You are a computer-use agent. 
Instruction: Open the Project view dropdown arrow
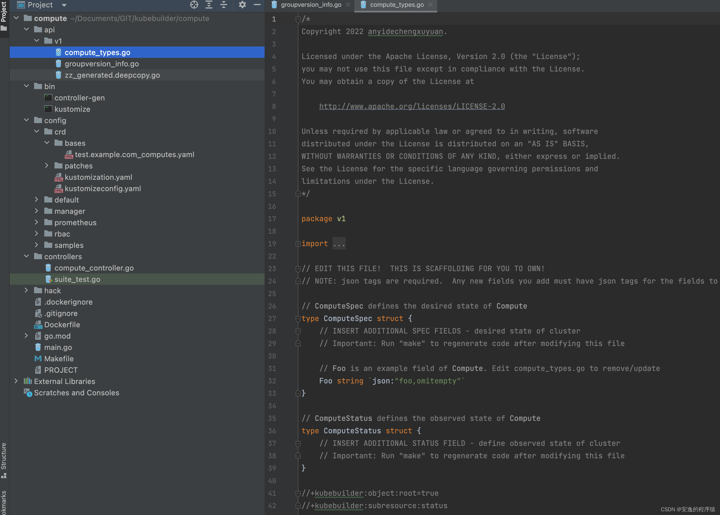click(x=64, y=5)
